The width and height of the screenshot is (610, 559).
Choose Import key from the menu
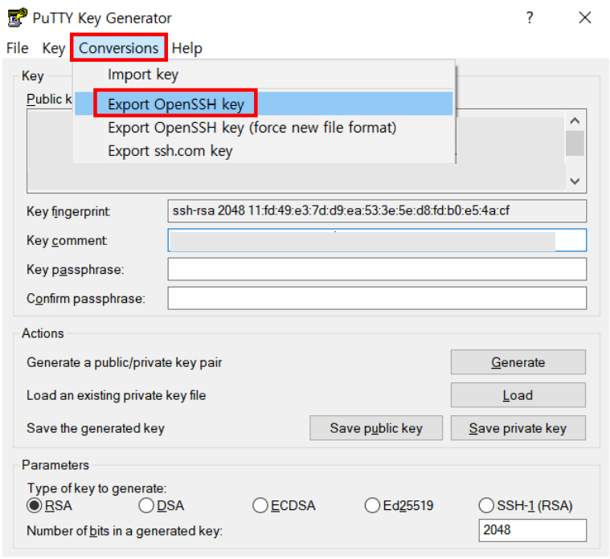coord(264,74)
